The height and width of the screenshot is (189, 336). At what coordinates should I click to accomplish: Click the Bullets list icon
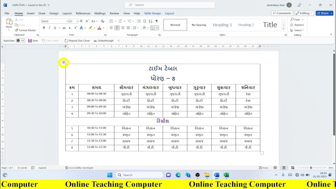(111, 21)
